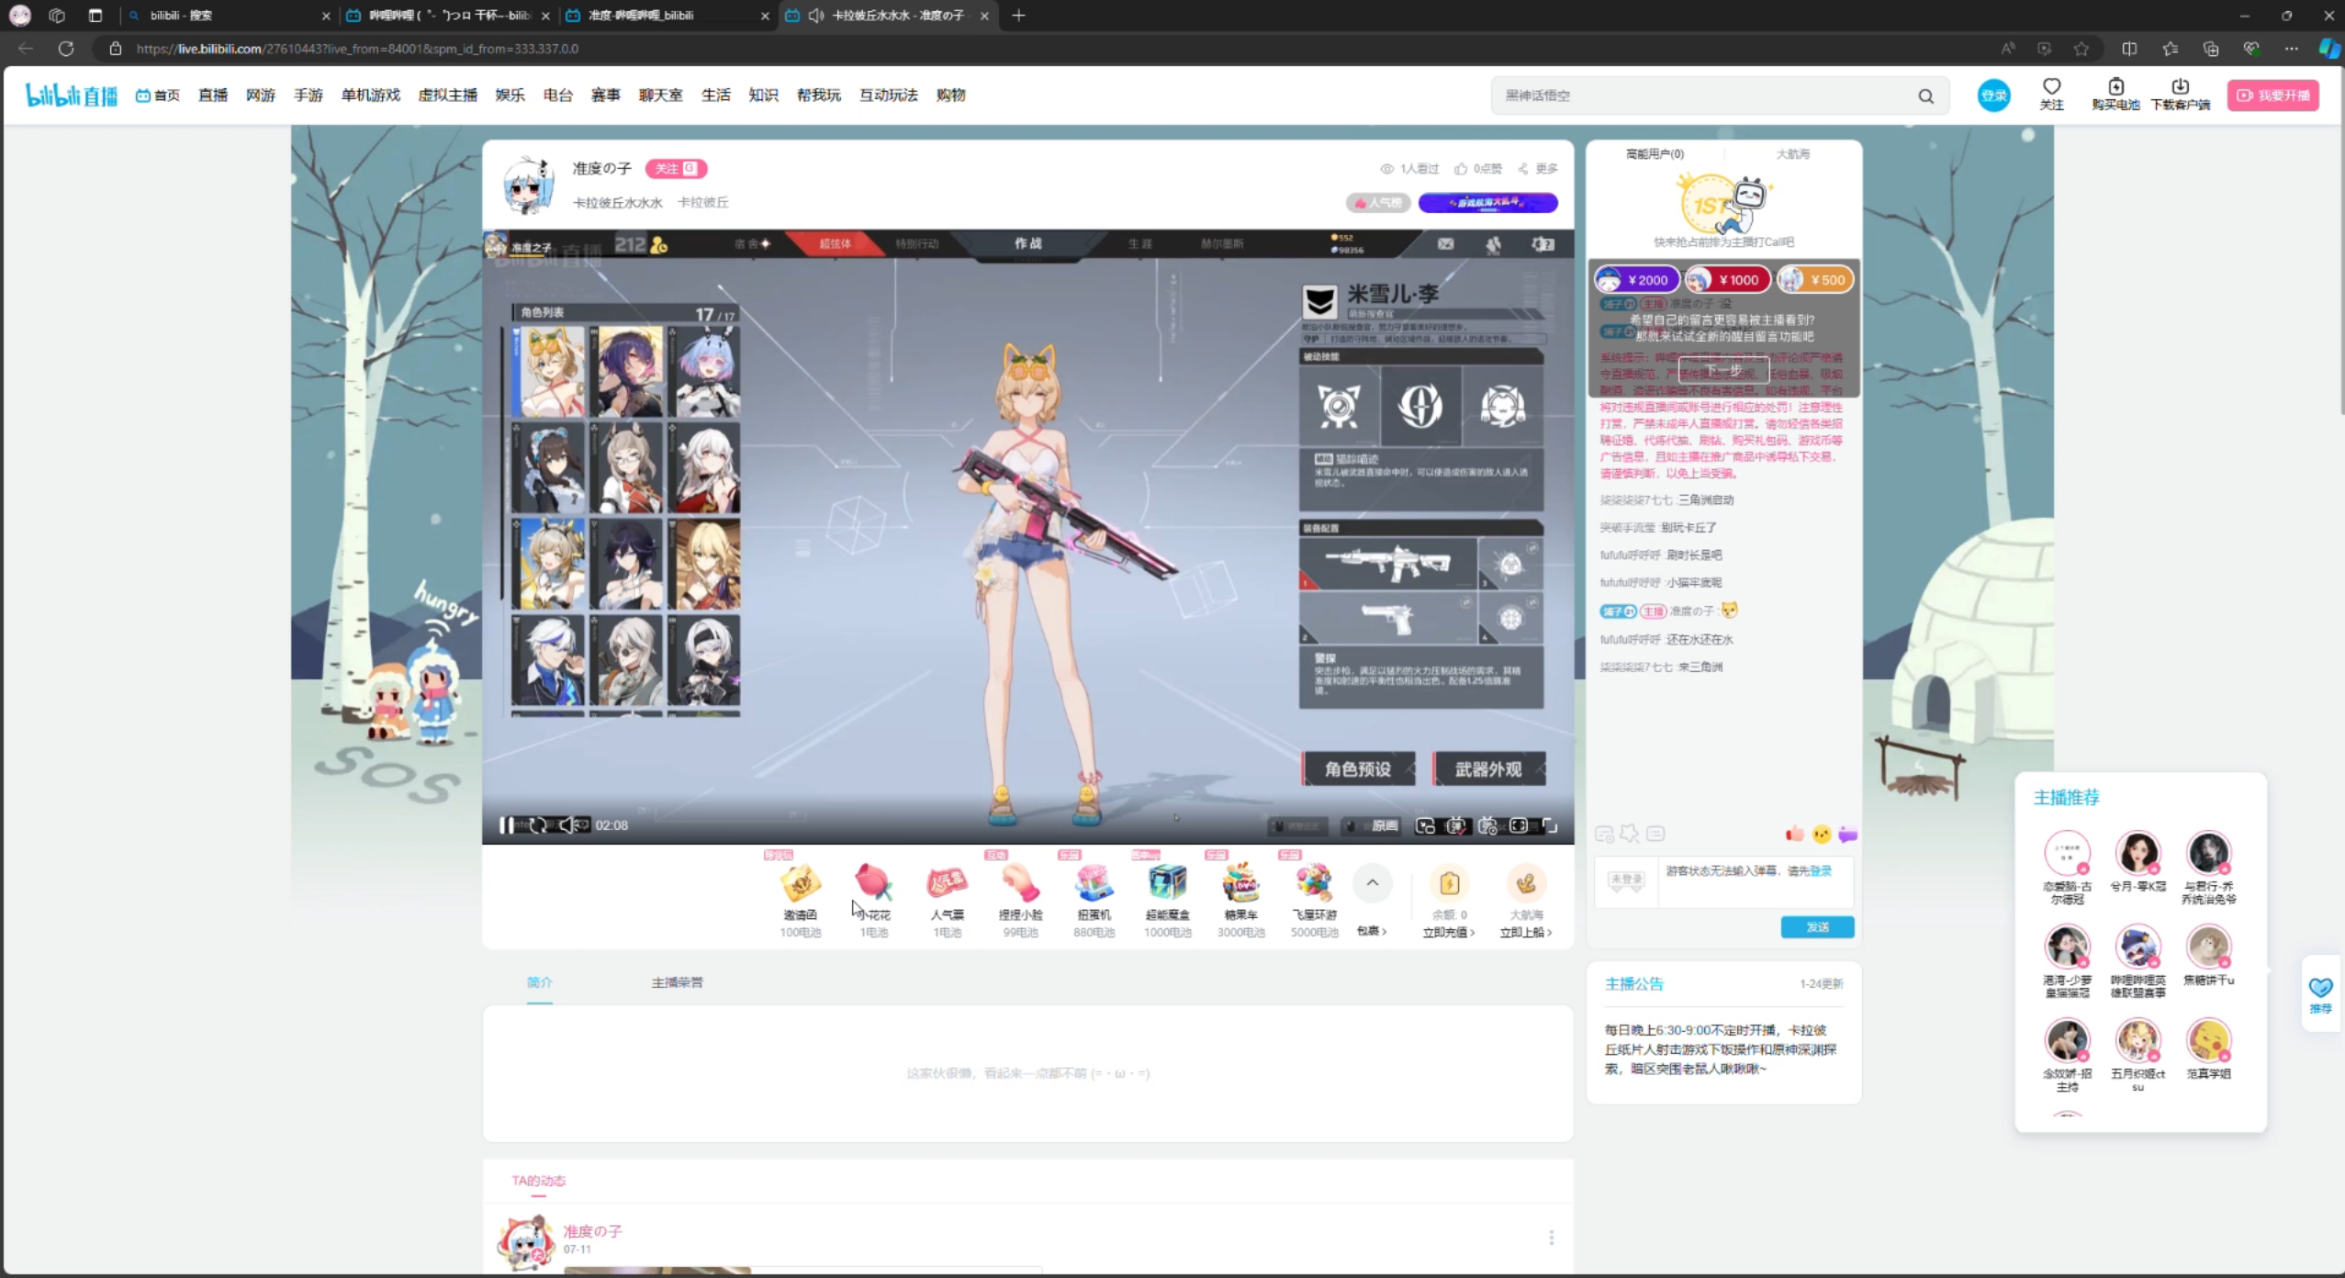Switch player to web fullscreen
The width and height of the screenshot is (2345, 1278).
tap(1519, 826)
